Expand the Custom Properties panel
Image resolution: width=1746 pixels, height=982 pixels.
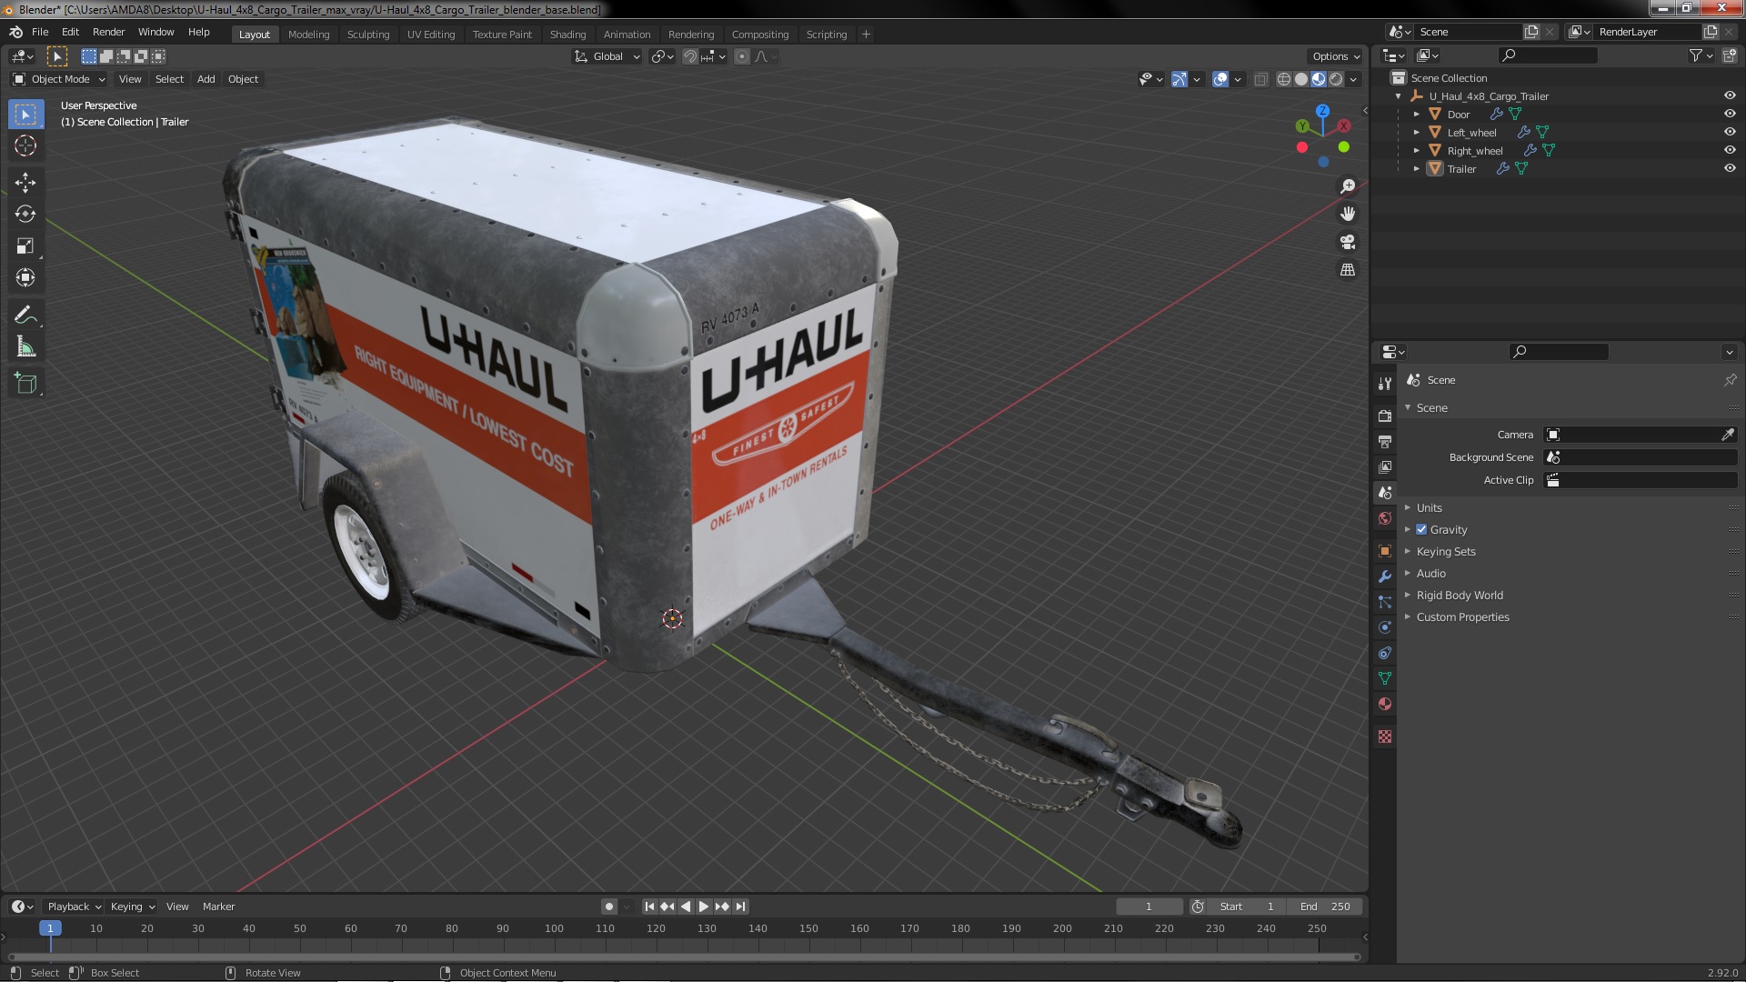point(1462,616)
